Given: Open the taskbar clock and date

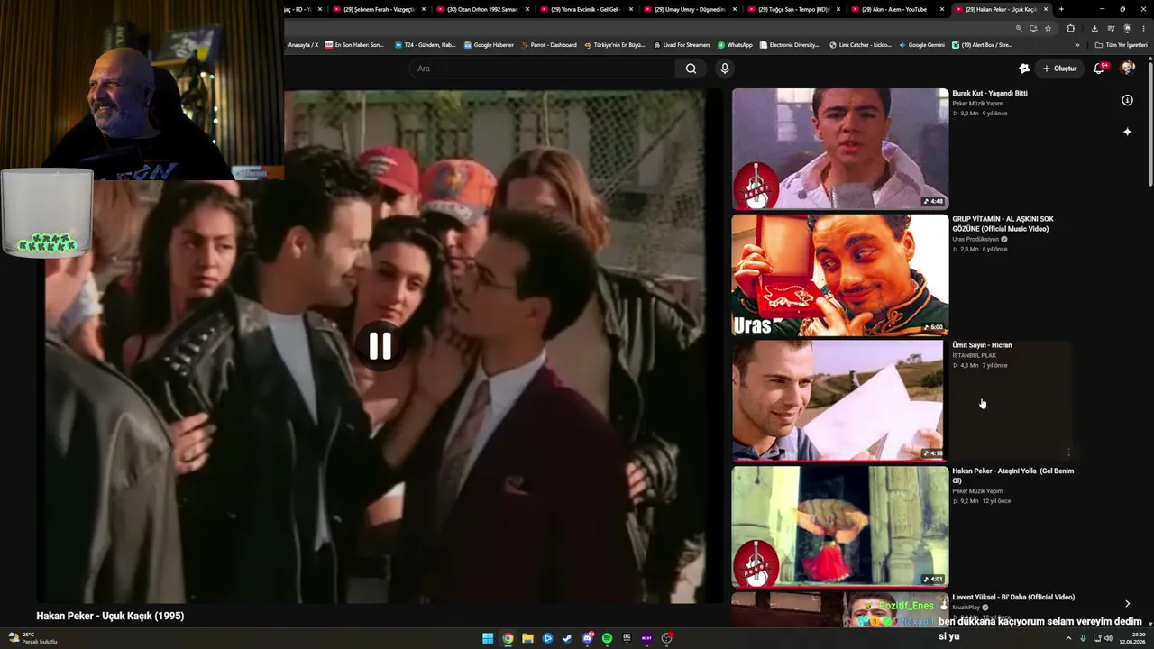Looking at the screenshot, I should pyautogui.click(x=1131, y=638).
